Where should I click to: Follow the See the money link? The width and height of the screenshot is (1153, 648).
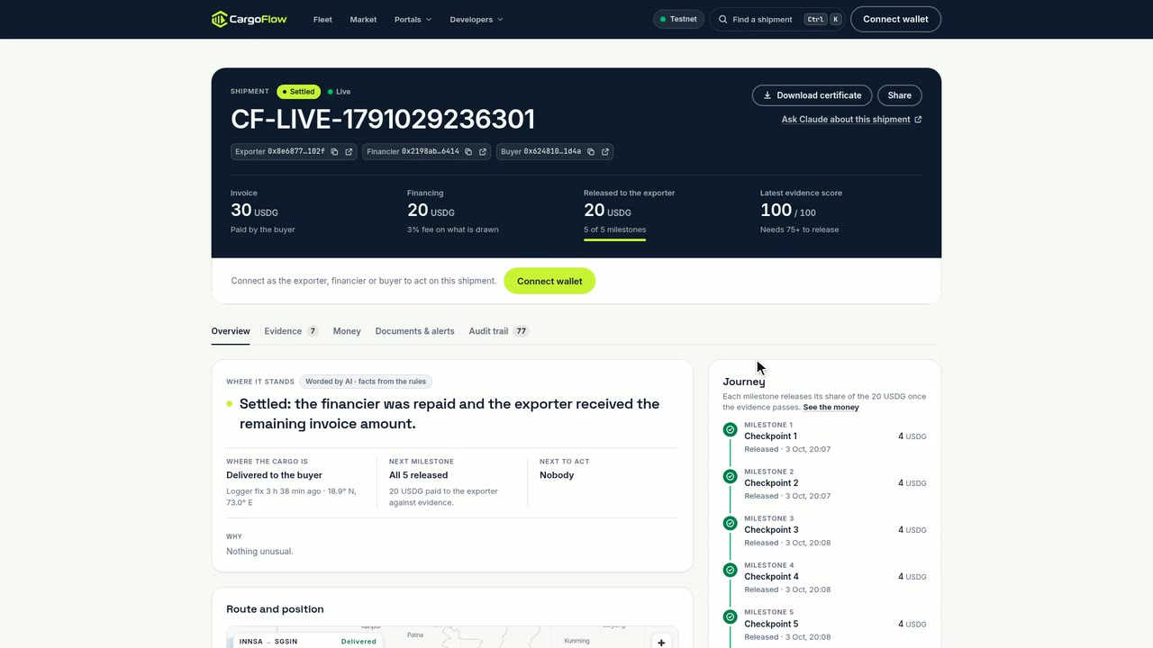(831, 408)
